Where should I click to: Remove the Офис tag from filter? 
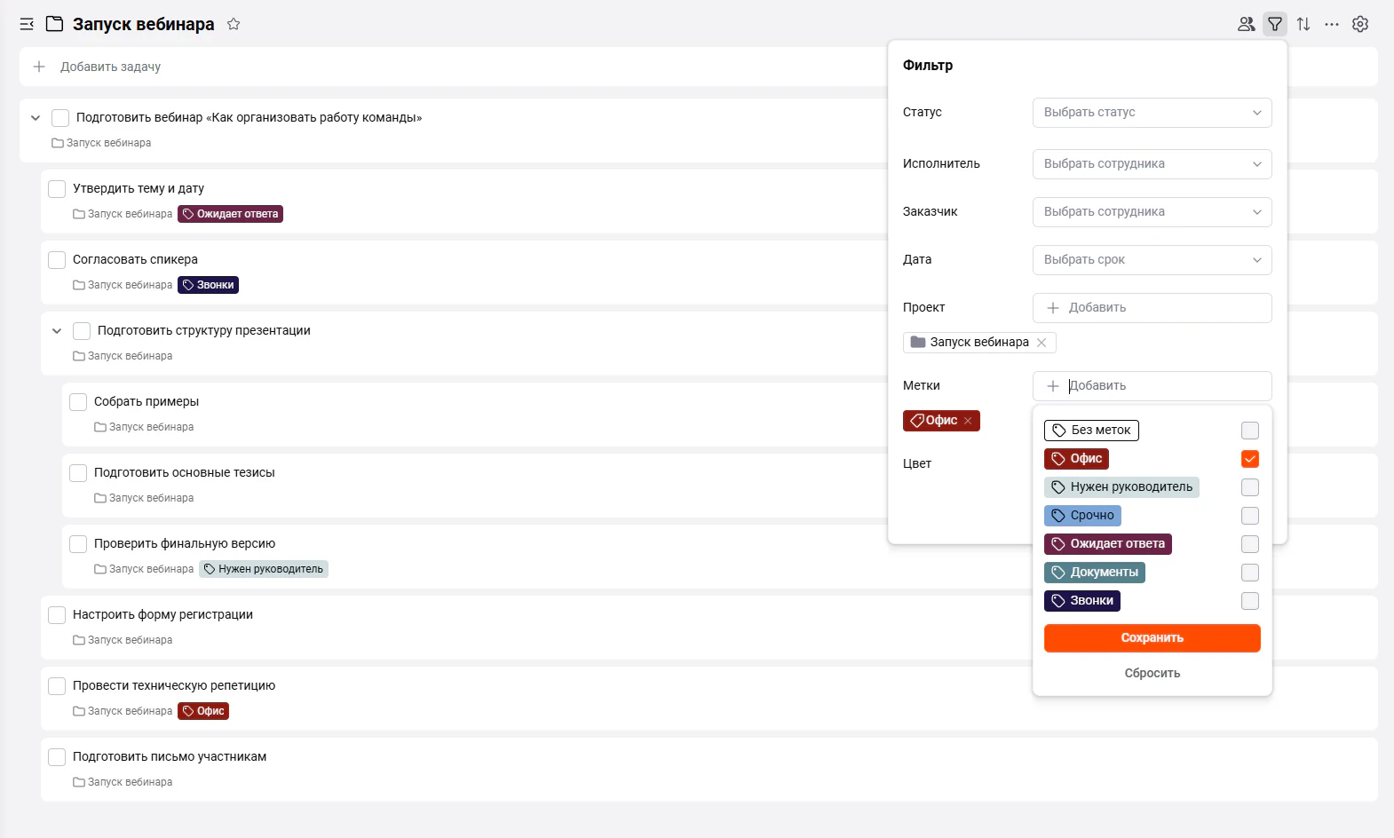click(x=968, y=421)
